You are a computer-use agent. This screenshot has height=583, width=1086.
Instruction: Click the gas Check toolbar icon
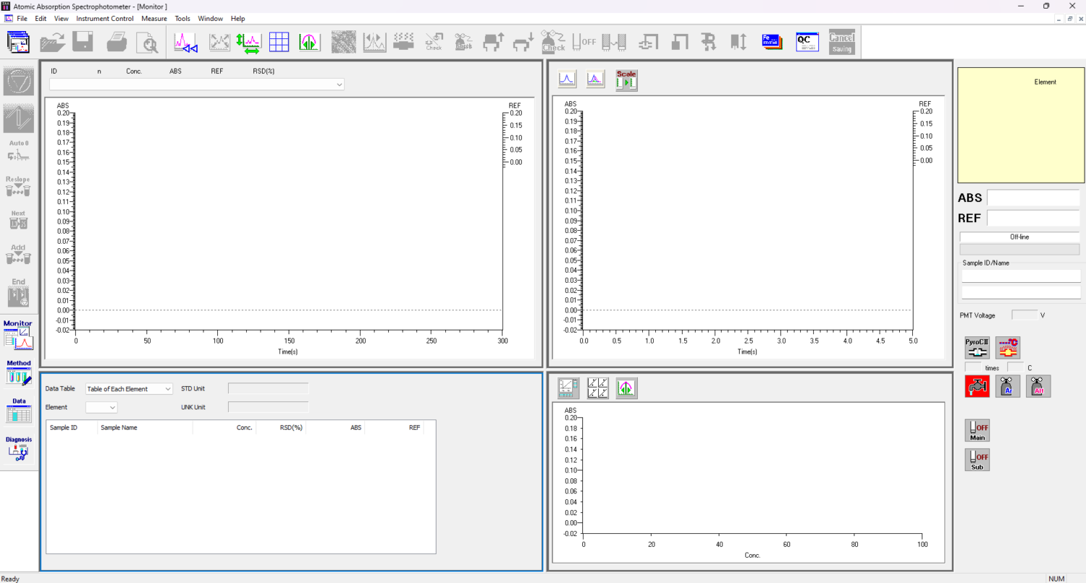tap(553, 43)
